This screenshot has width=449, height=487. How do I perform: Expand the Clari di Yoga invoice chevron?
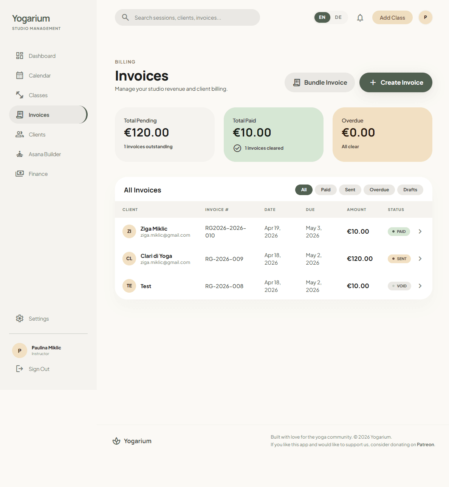point(420,259)
